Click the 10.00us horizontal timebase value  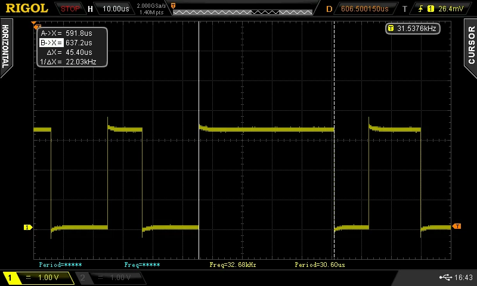click(116, 9)
